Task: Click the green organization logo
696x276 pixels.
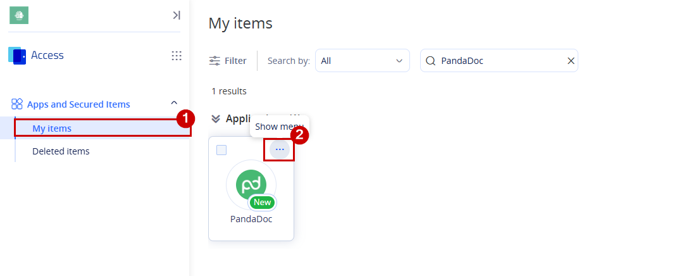Action: (x=19, y=15)
